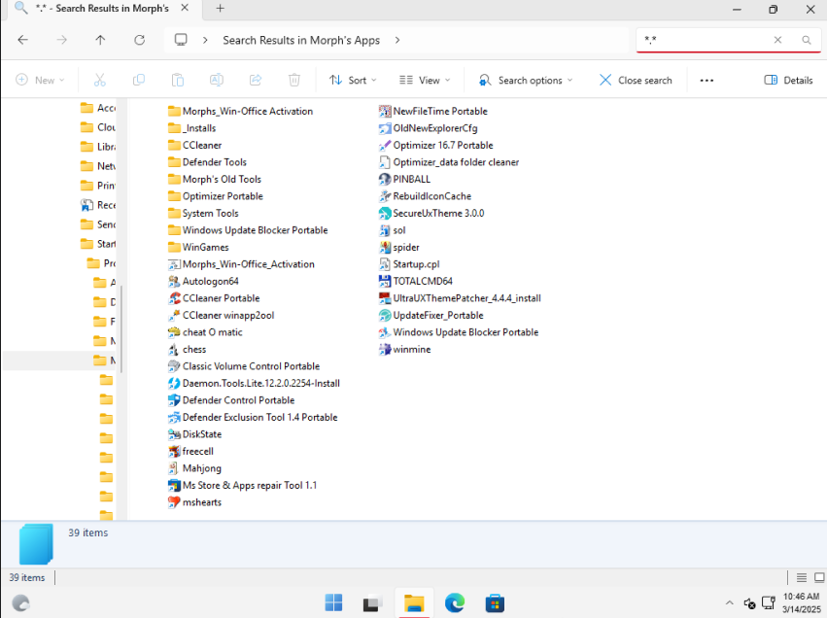Select the cheat O matic icon
This screenshot has height=618, width=827.
click(174, 332)
